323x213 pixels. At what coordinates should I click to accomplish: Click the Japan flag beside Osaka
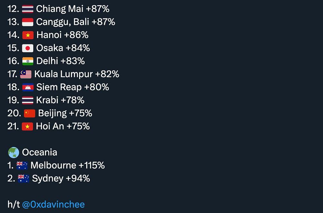(x=27, y=48)
